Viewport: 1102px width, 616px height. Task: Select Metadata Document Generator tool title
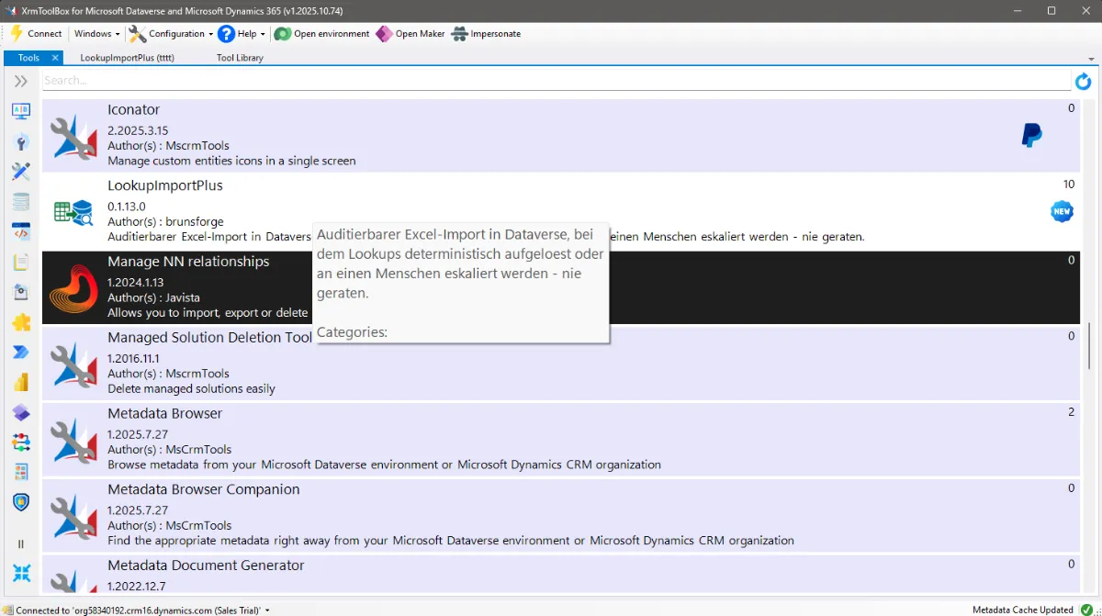[x=206, y=566]
